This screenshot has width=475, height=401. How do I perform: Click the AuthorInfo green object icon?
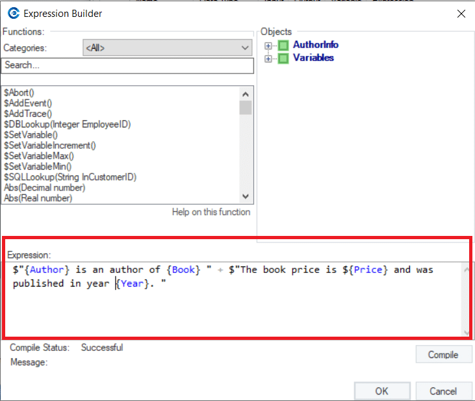tap(283, 45)
